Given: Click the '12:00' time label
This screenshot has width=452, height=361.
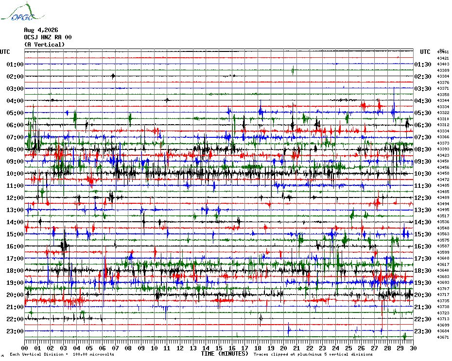Looking at the screenshot, I should 15,198.
